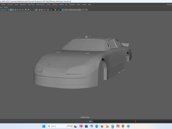
Task: Open the Generate menu
Action: (x=72, y=4)
